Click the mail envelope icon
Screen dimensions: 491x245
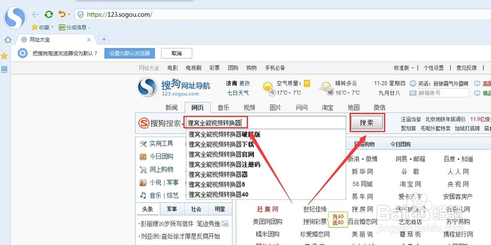[413, 93]
